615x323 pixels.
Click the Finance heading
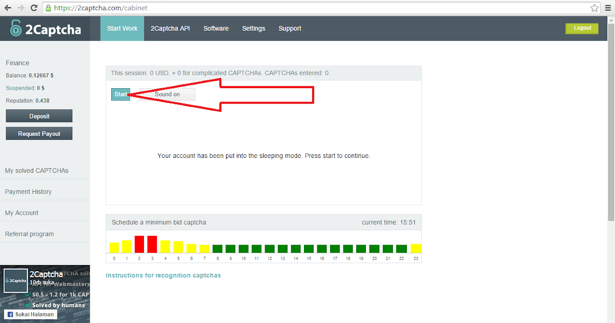click(x=17, y=63)
